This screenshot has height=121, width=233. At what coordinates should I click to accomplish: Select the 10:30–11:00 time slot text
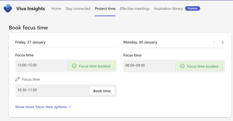point(27,90)
